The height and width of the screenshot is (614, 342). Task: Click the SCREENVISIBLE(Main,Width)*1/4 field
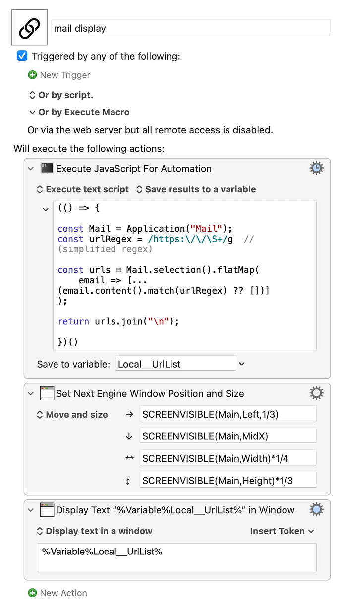pos(228,458)
